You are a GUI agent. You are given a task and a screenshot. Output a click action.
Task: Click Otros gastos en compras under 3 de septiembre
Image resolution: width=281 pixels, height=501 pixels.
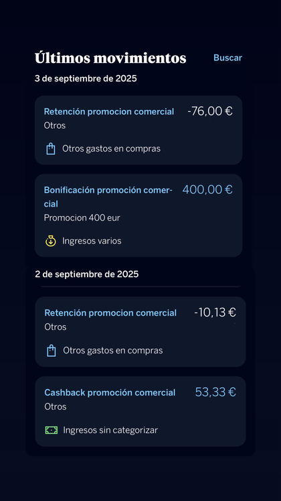111,149
